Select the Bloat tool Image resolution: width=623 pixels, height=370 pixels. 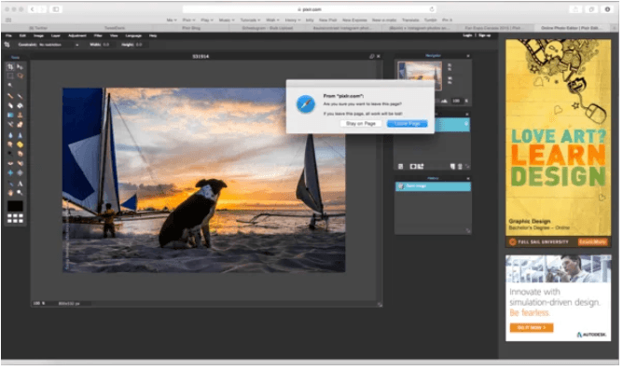pos(10,173)
